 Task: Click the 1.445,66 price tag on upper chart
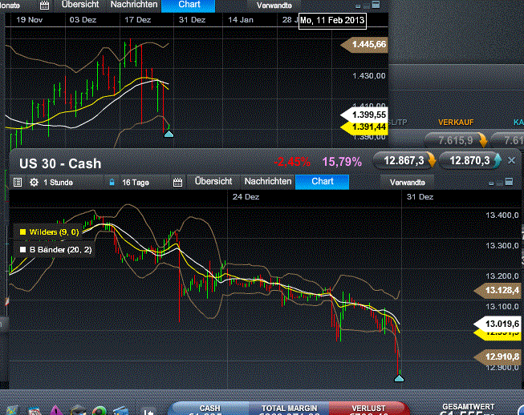click(x=364, y=44)
